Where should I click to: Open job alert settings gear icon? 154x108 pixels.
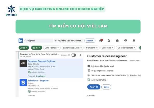80,55
